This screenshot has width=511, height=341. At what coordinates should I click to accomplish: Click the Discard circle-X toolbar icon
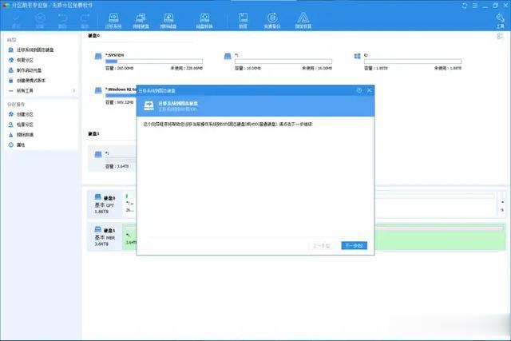(40, 21)
